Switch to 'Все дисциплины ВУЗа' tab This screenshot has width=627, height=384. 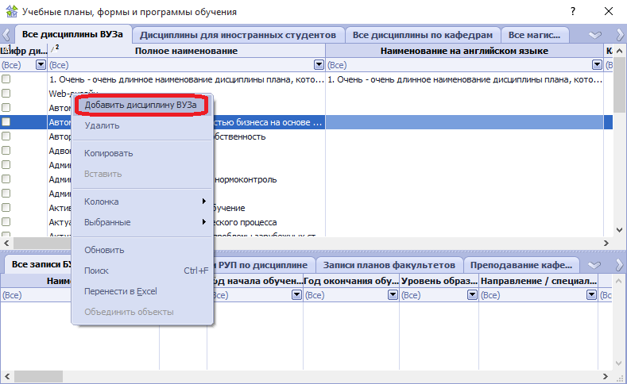tap(72, 35)
